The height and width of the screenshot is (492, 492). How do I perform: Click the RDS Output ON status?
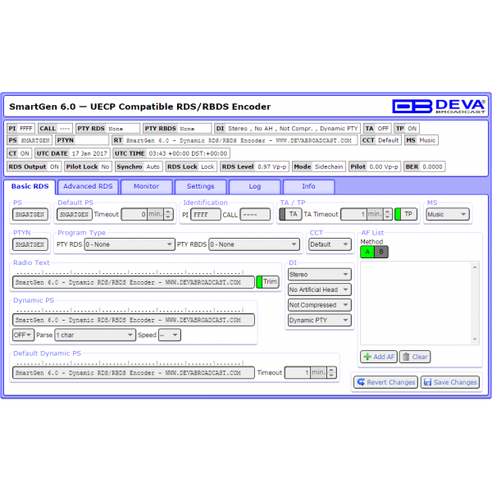(34, 166)
